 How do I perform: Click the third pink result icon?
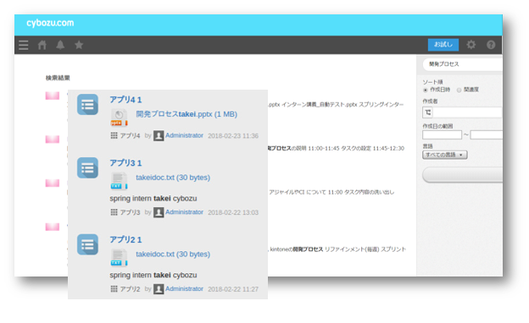click(x=53, y=183)
